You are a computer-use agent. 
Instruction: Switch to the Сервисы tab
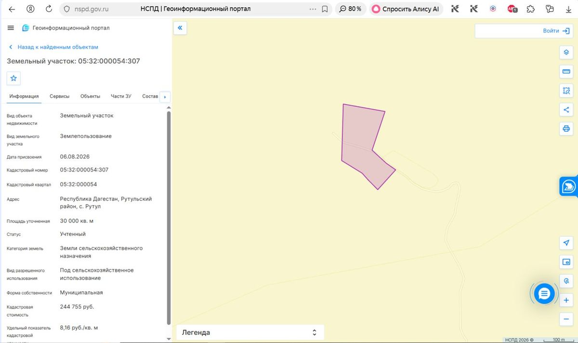tap(60, 96)
